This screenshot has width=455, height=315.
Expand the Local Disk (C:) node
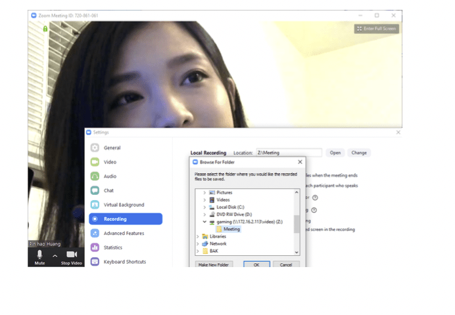click(204, 207)
